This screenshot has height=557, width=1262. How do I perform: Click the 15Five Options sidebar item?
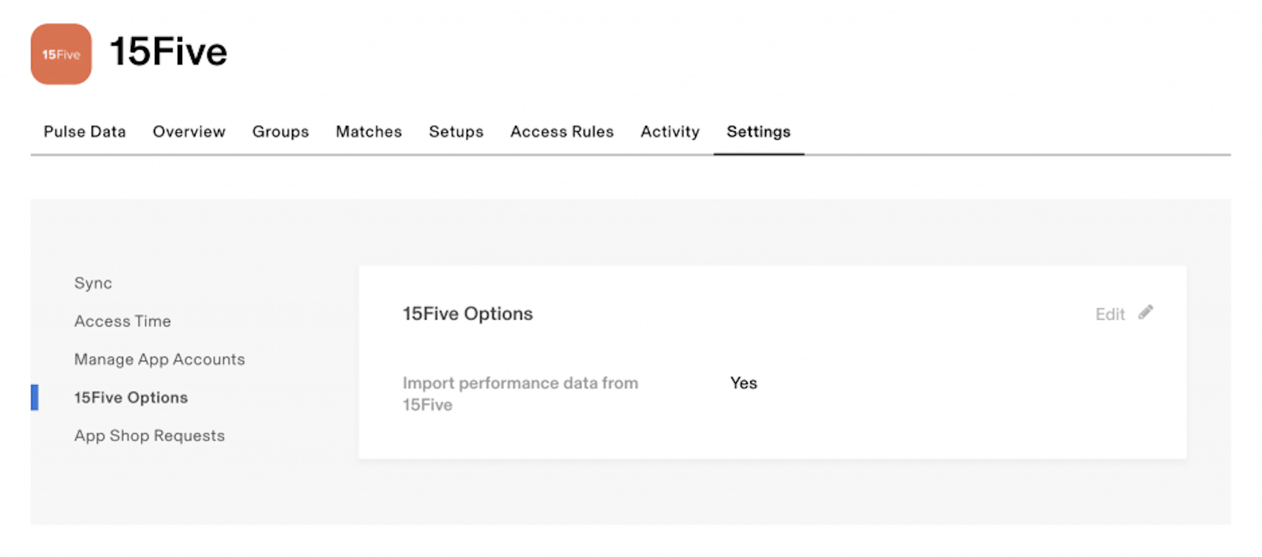click(132, 396)
